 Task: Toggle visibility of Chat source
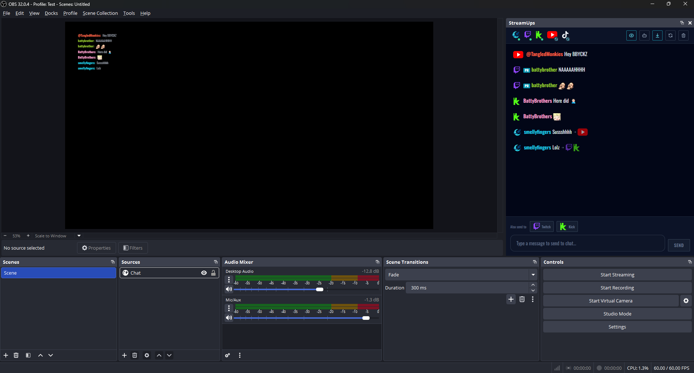click(x=204, y=273)
